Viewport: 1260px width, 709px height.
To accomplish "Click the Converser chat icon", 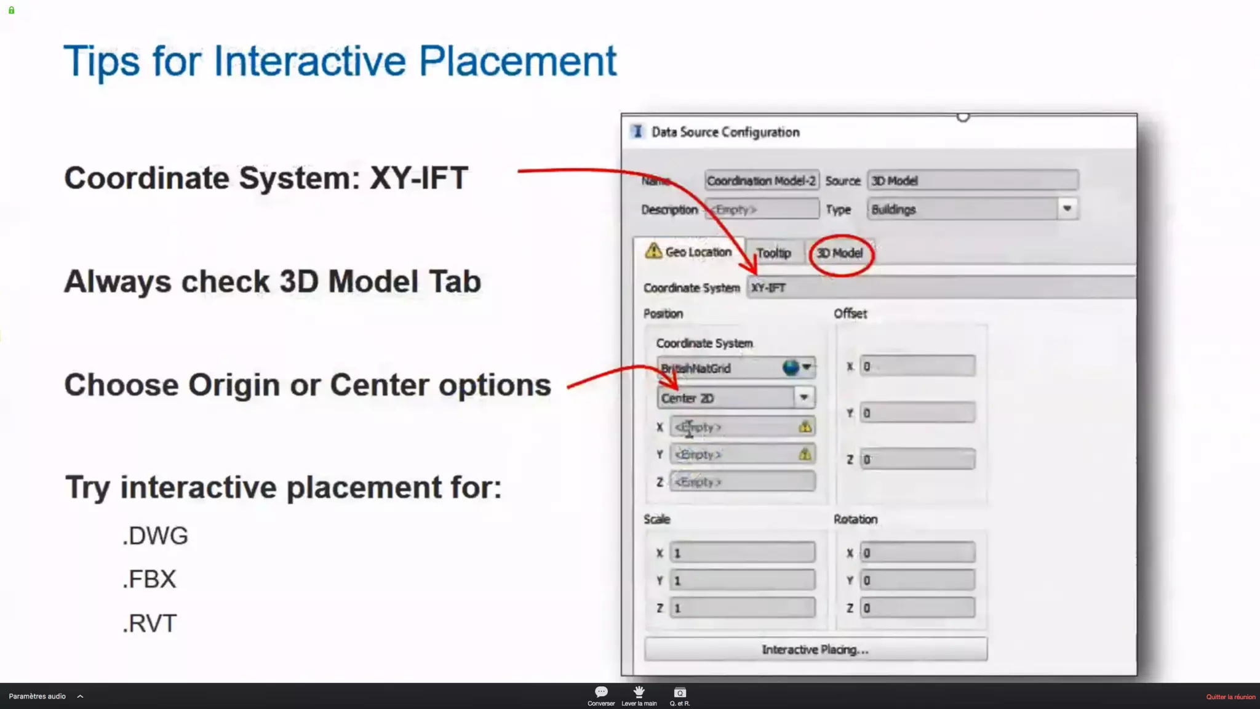I will 601,692.
